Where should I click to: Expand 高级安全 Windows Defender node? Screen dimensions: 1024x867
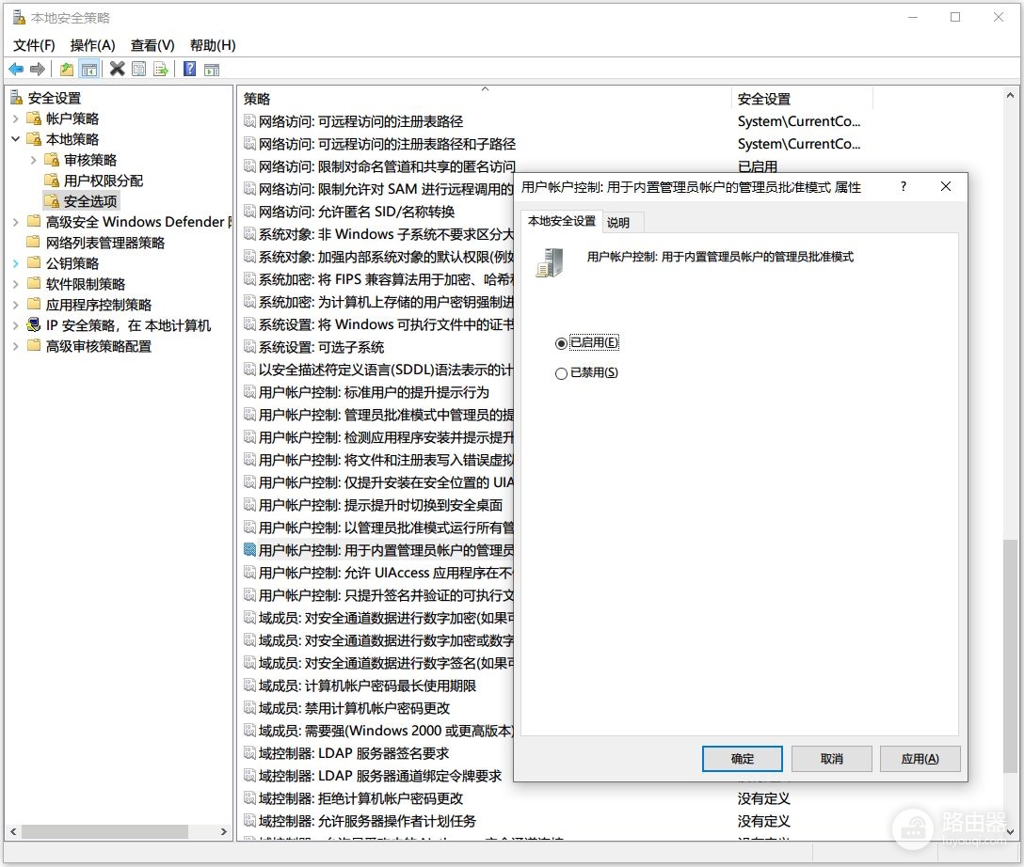tap(16, 222)
